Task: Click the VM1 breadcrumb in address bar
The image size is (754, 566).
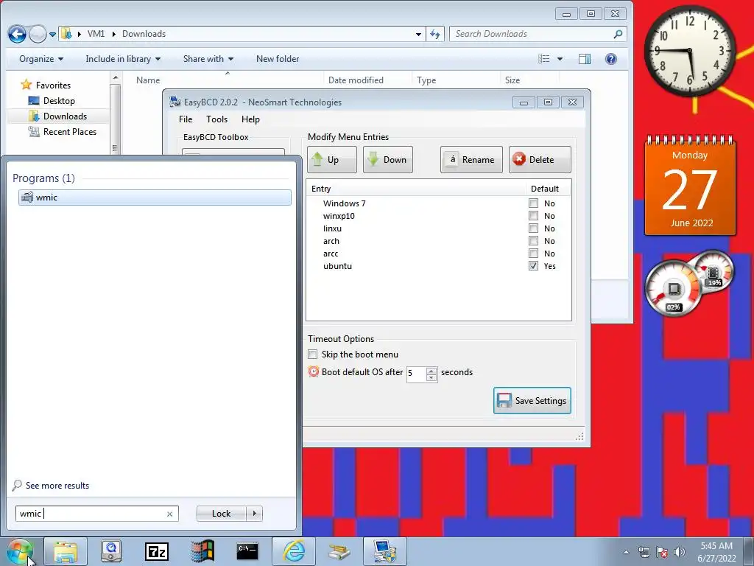Action: (x=96, y=34)
